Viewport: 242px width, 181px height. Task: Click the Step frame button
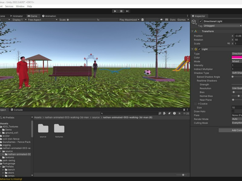(127, 11)
